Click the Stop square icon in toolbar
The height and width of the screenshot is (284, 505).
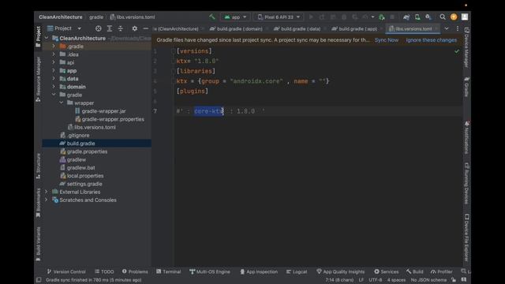[x=392, y=17]
